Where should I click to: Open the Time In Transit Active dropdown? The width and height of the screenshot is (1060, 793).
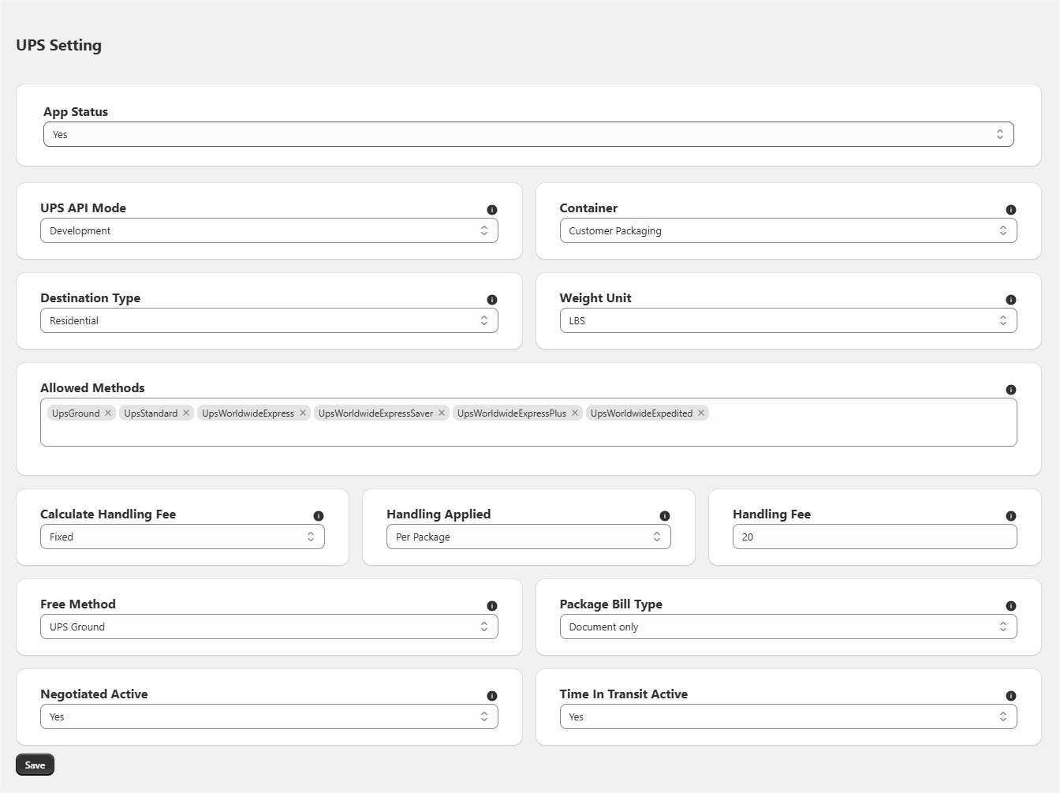789,716
